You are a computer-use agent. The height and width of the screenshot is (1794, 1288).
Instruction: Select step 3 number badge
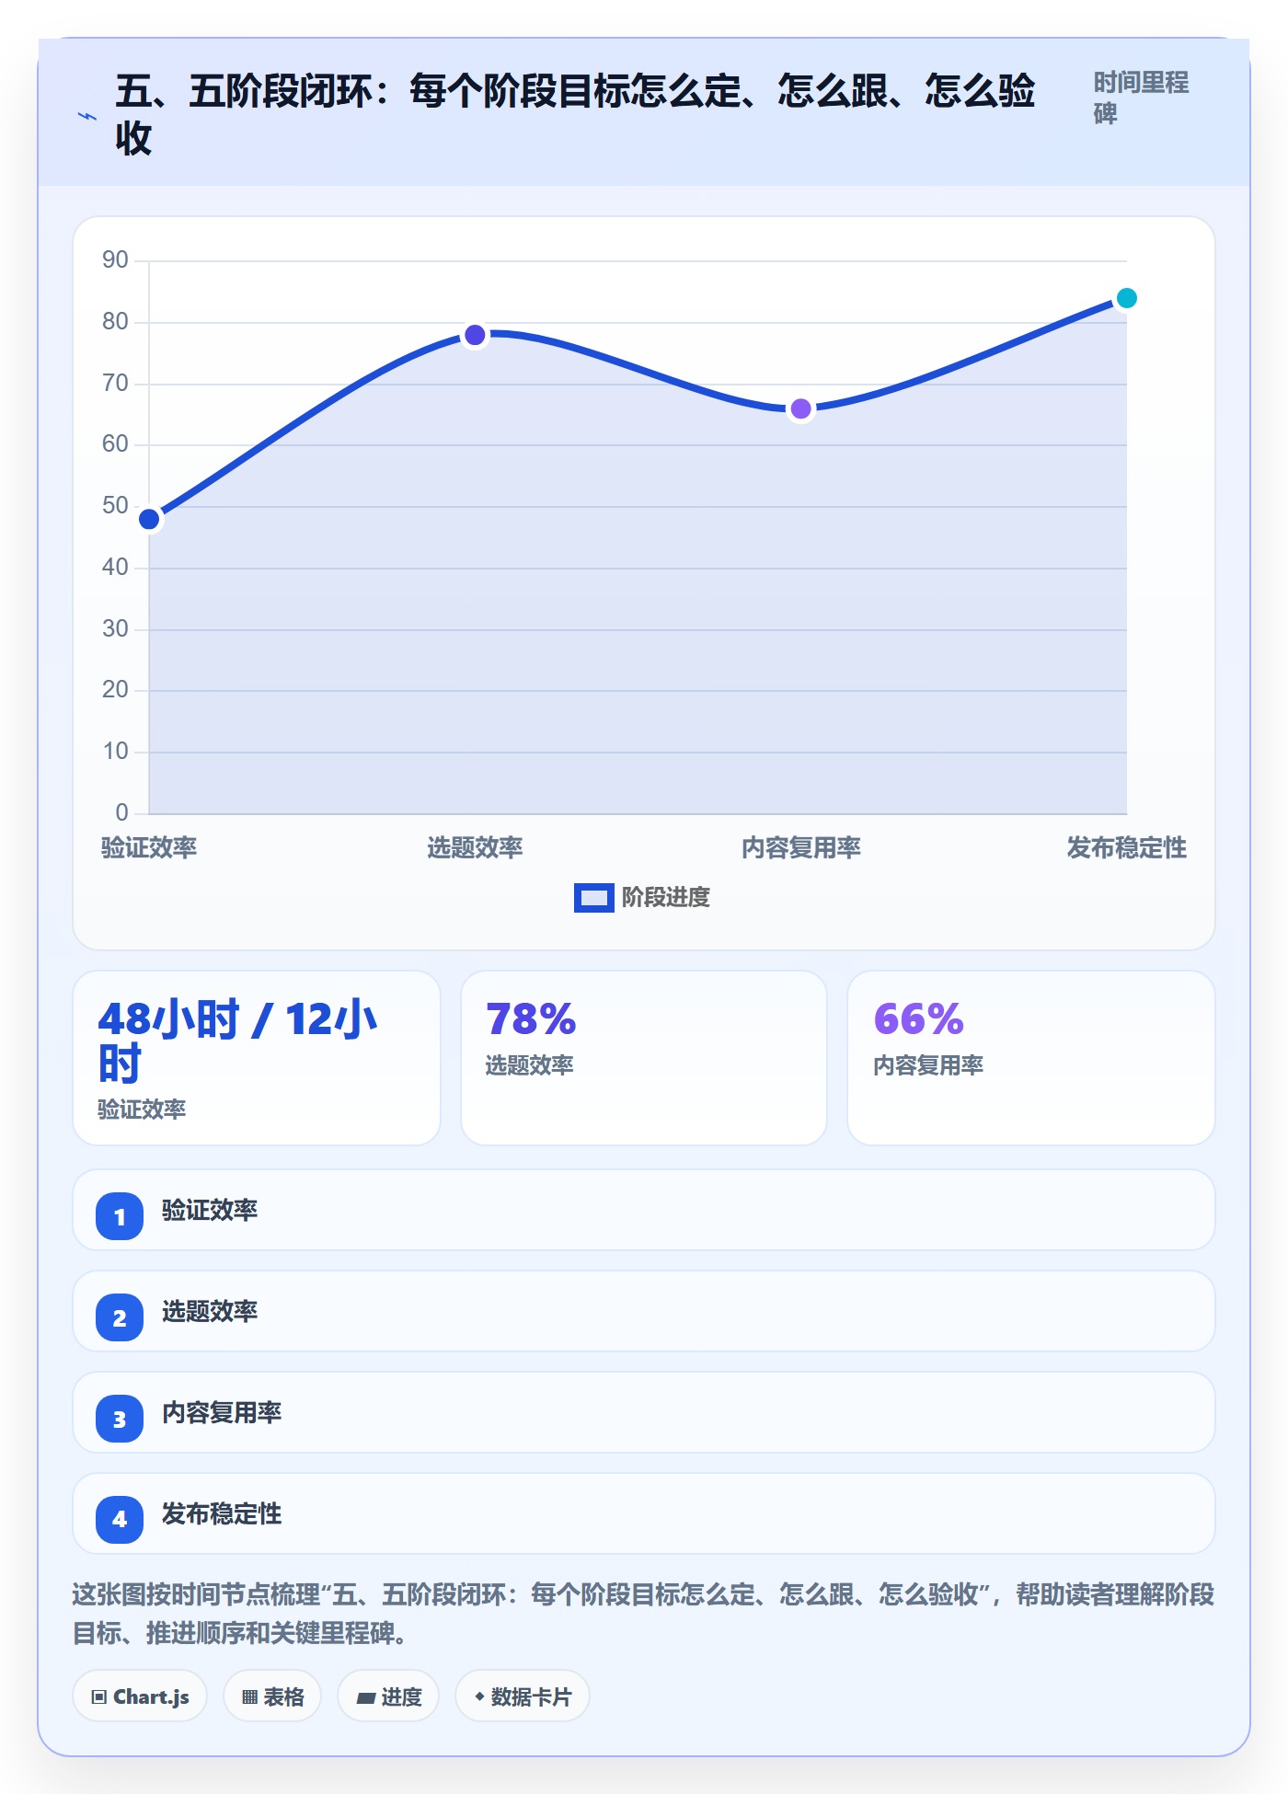coord(120,1419)
